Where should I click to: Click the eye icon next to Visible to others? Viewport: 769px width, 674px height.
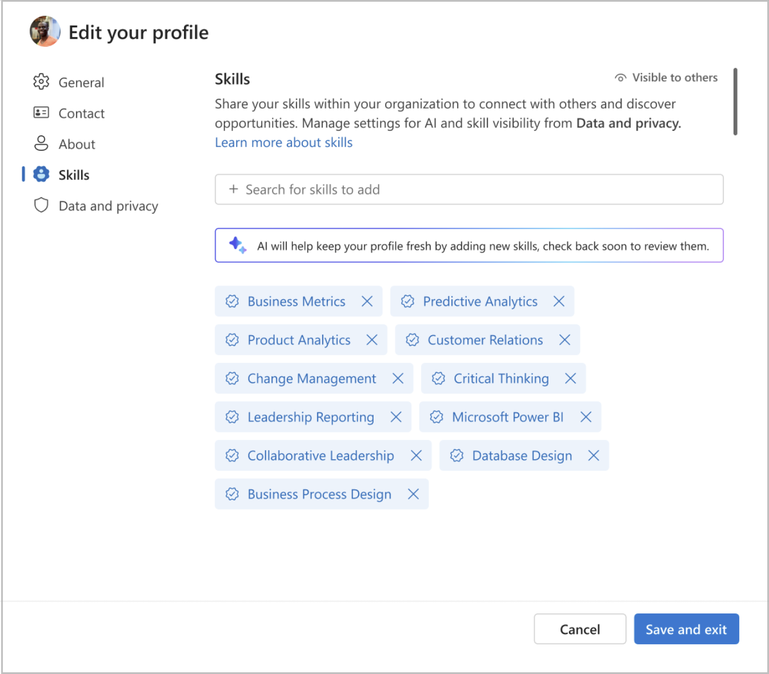tap(620, 77)
